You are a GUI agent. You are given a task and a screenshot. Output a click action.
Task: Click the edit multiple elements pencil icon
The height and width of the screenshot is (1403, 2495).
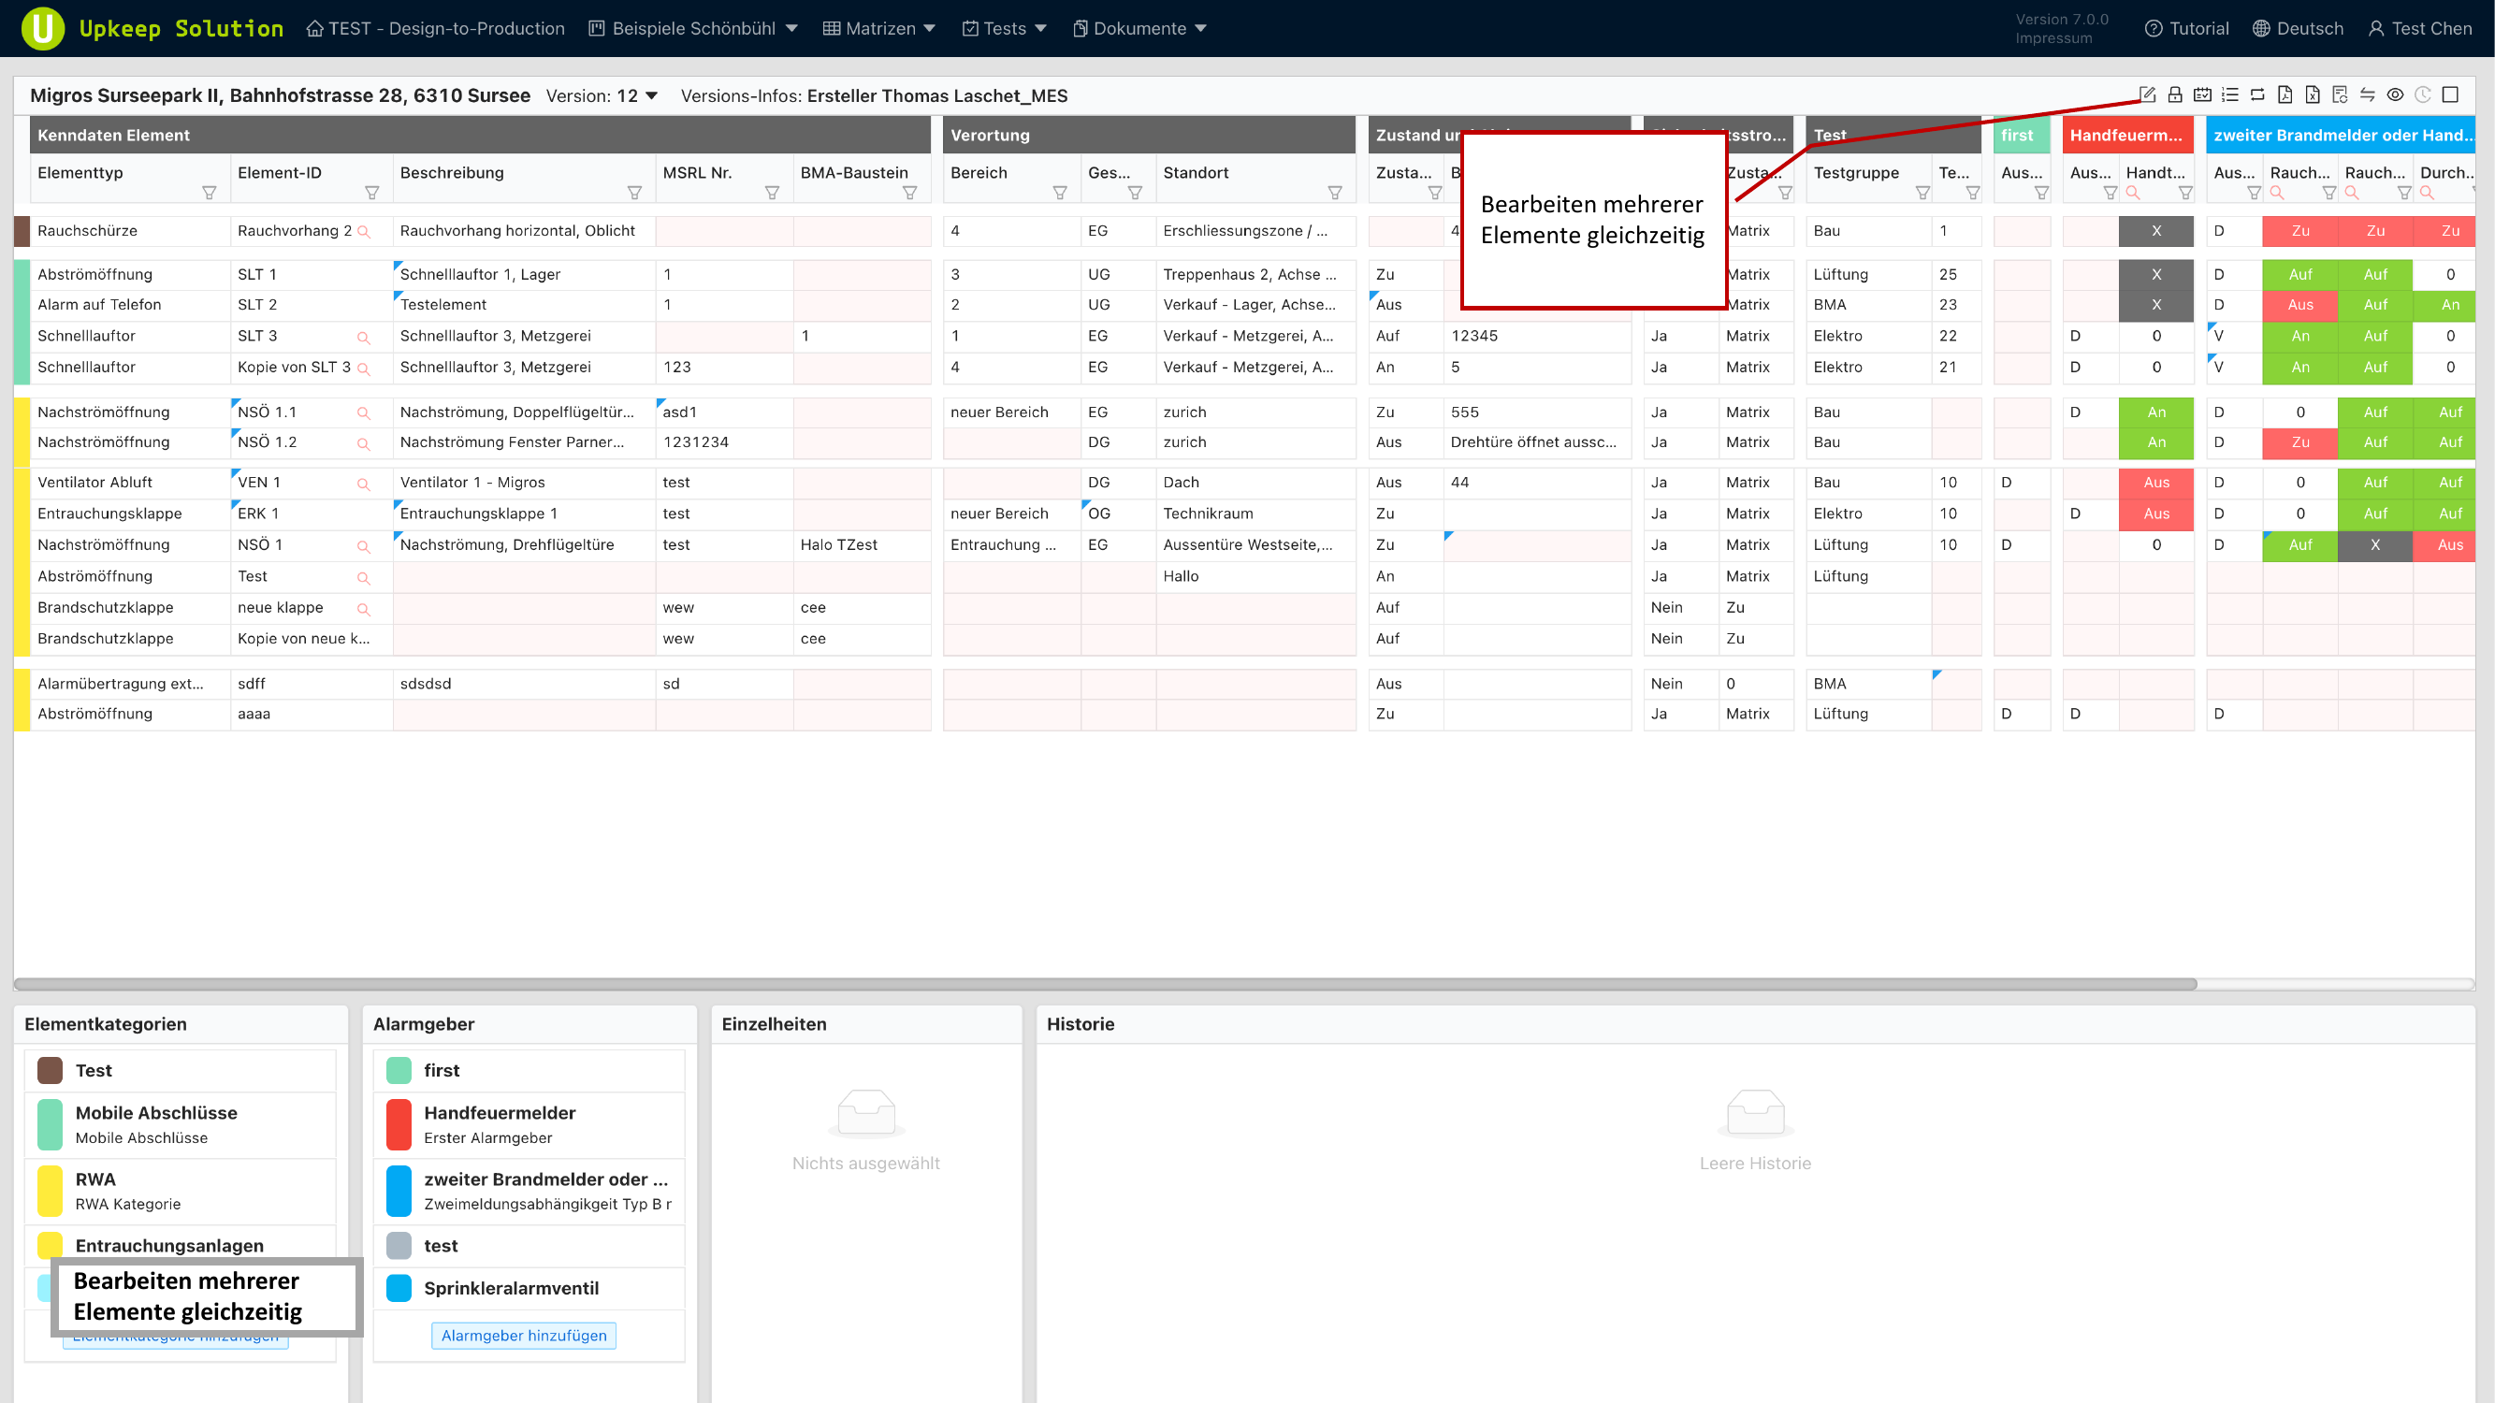pyautogui.click(x=2146, y=94)
